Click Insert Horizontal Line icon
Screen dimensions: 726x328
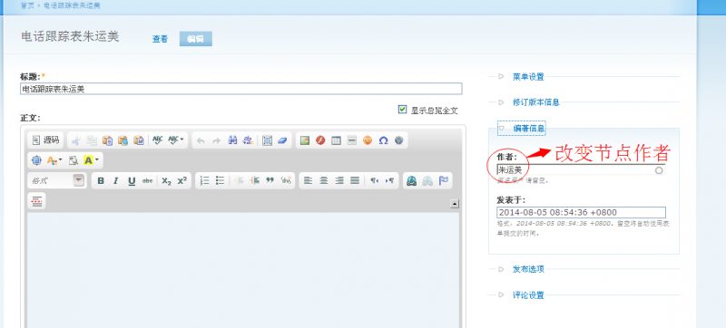tap(352, 140)
